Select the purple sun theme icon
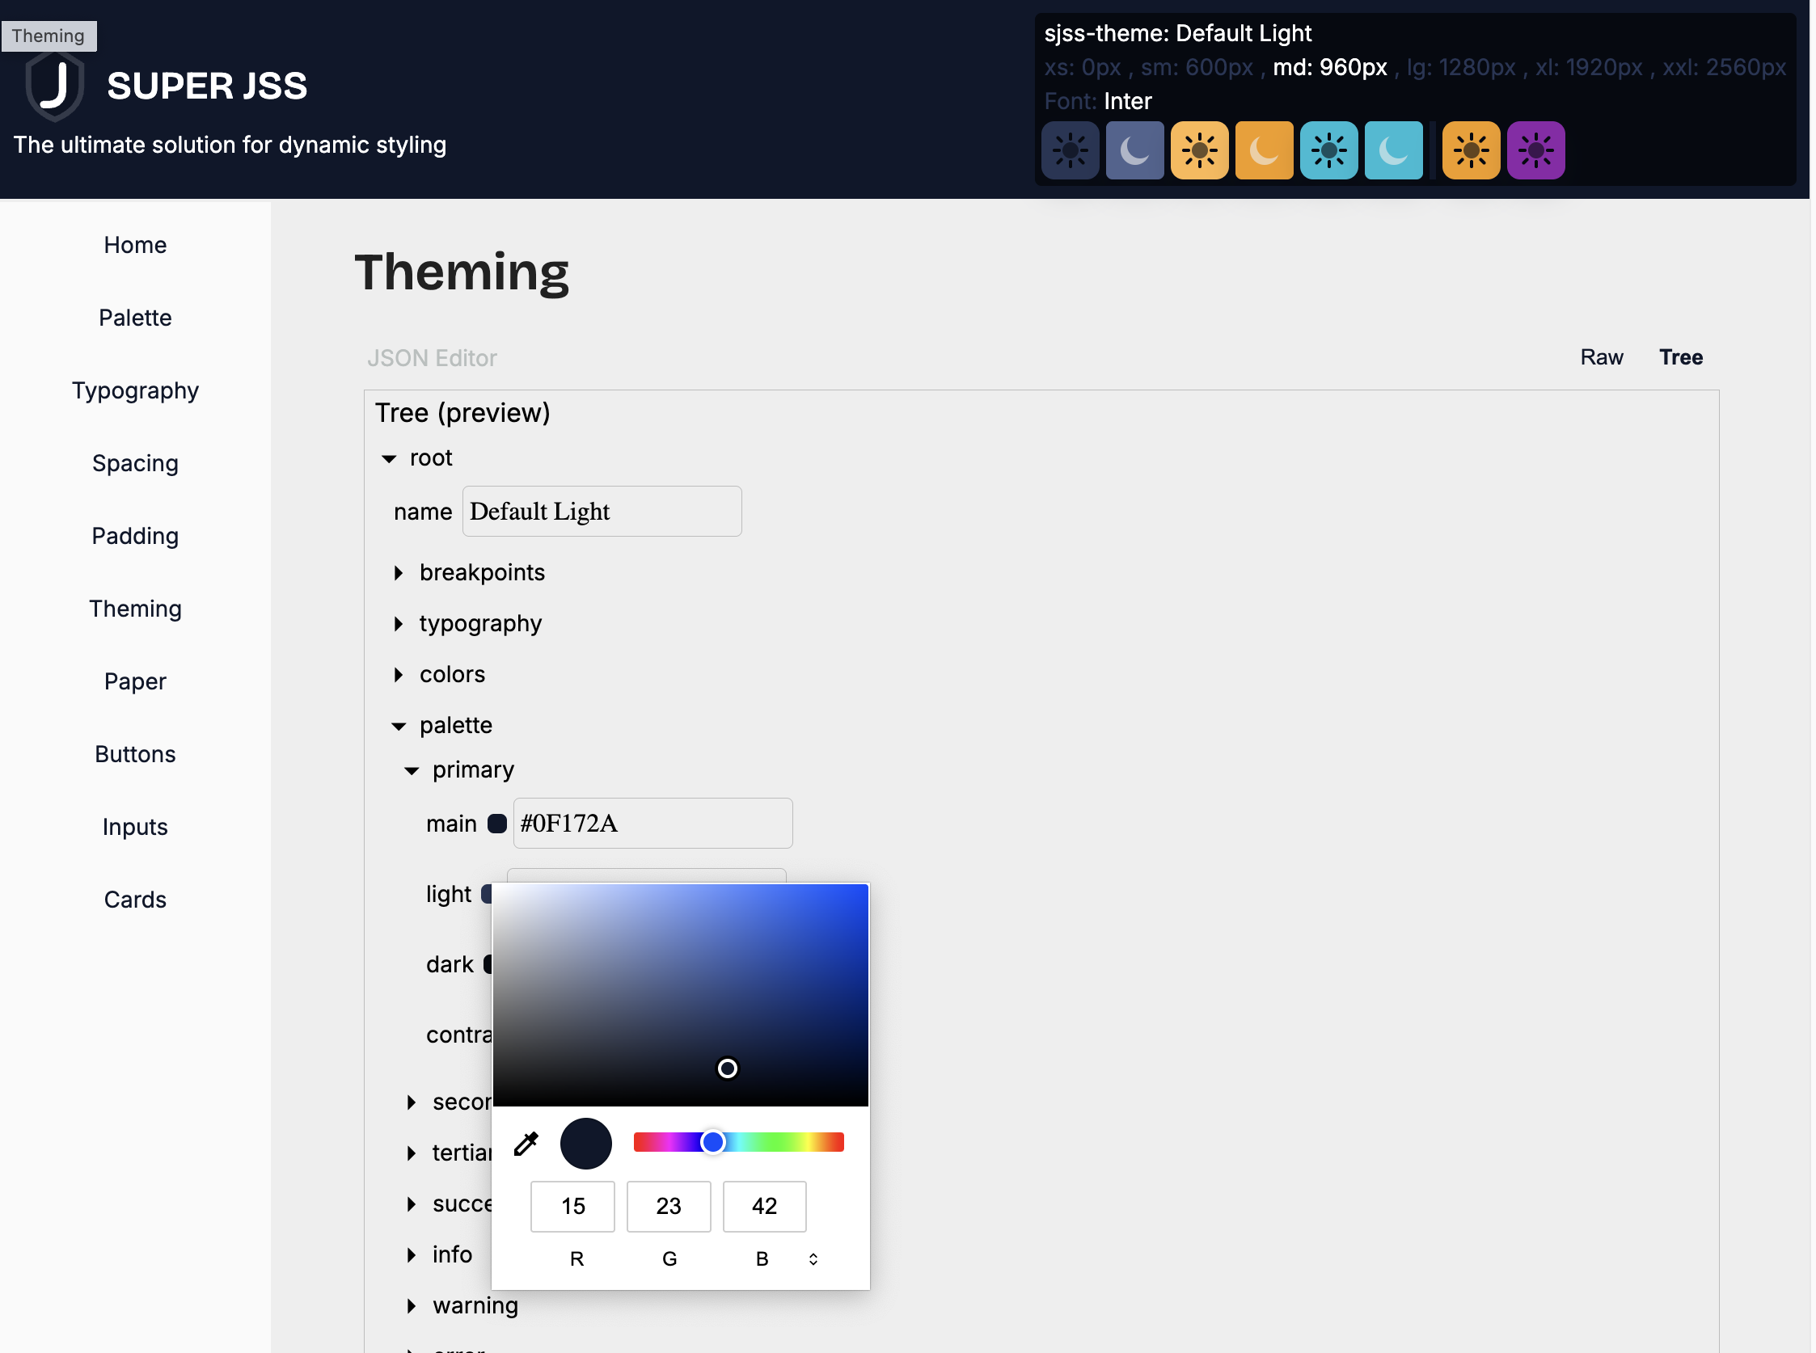 pos(1536,150)
